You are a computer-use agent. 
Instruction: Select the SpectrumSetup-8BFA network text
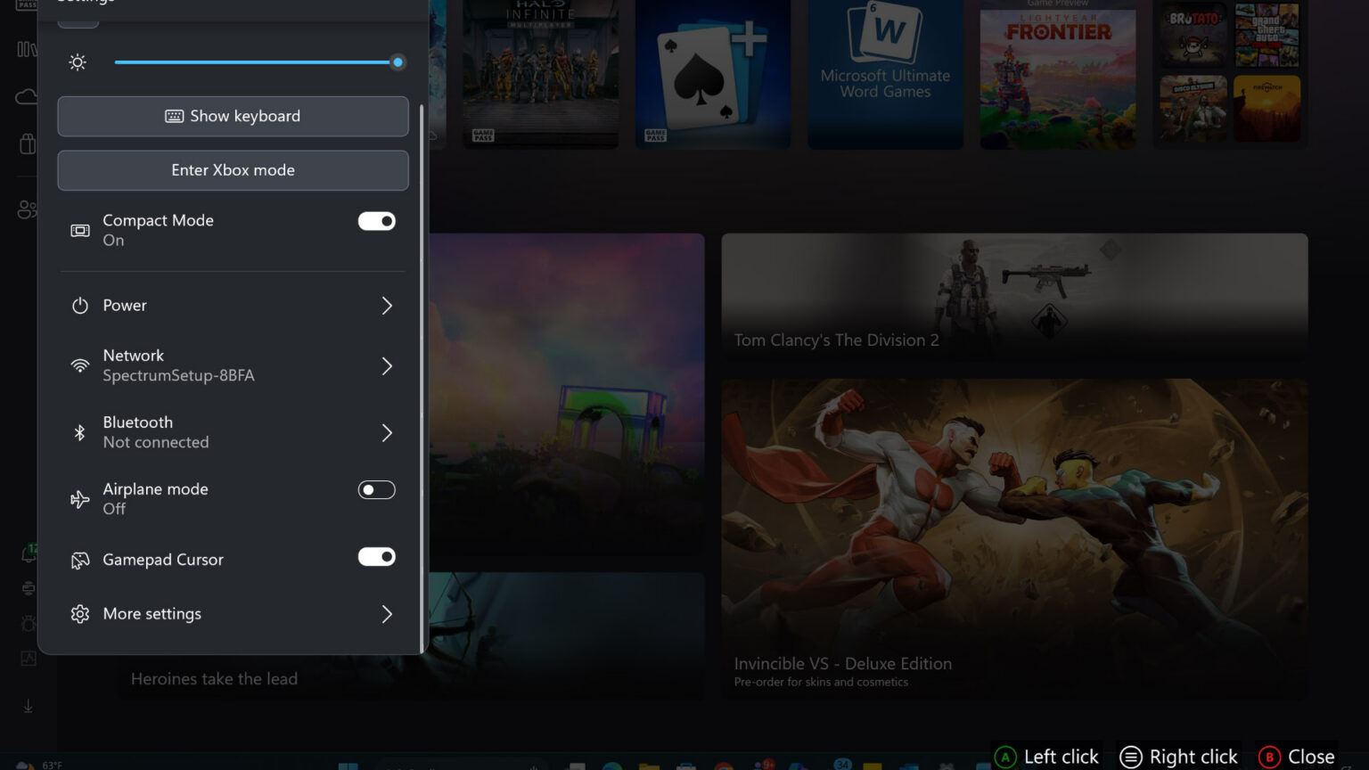click(x=178, y=376)
